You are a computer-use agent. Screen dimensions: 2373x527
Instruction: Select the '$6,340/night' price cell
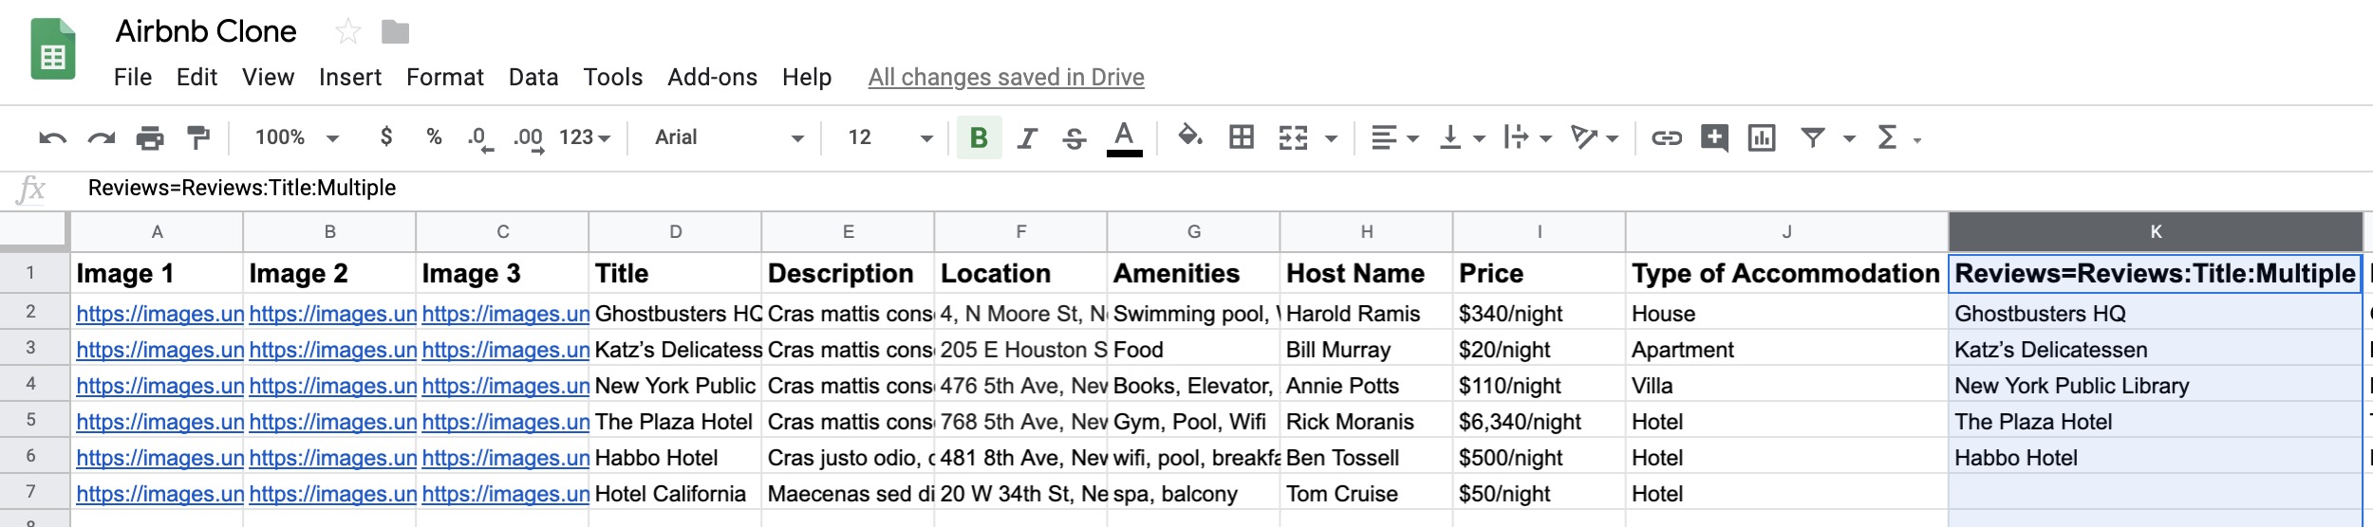click(x=1539, y=422)
